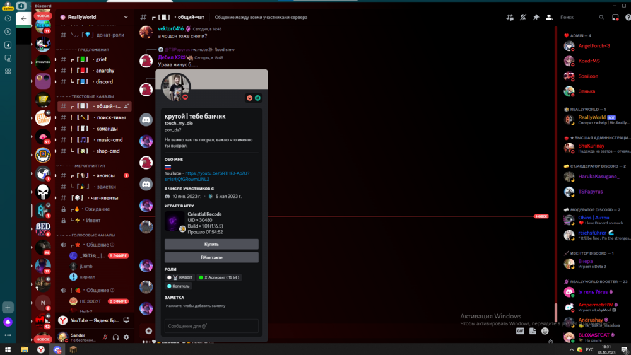The width and height of the screenshot is (631, 355).
Task: Expand the ReallyWorld server dropdown
Action: point(126,17)
